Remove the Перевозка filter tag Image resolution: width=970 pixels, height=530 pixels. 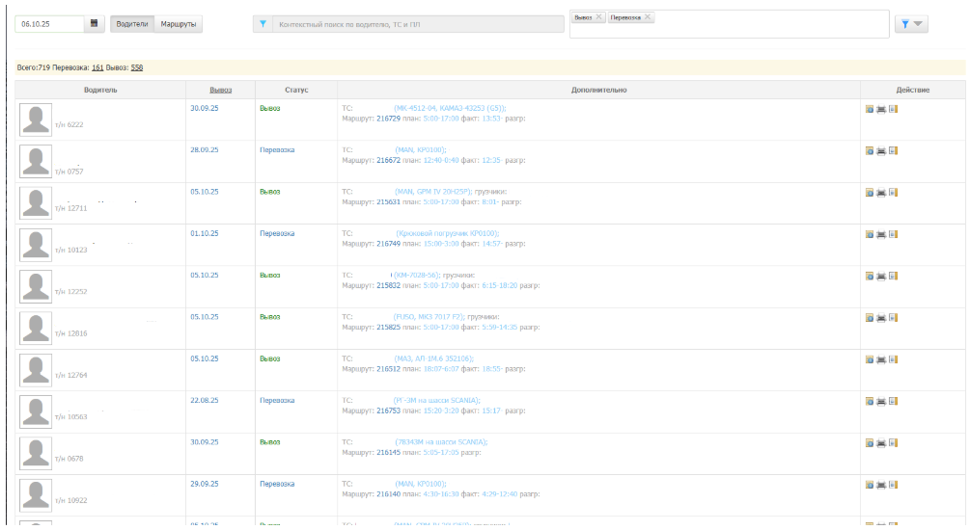tap(648, 18)
